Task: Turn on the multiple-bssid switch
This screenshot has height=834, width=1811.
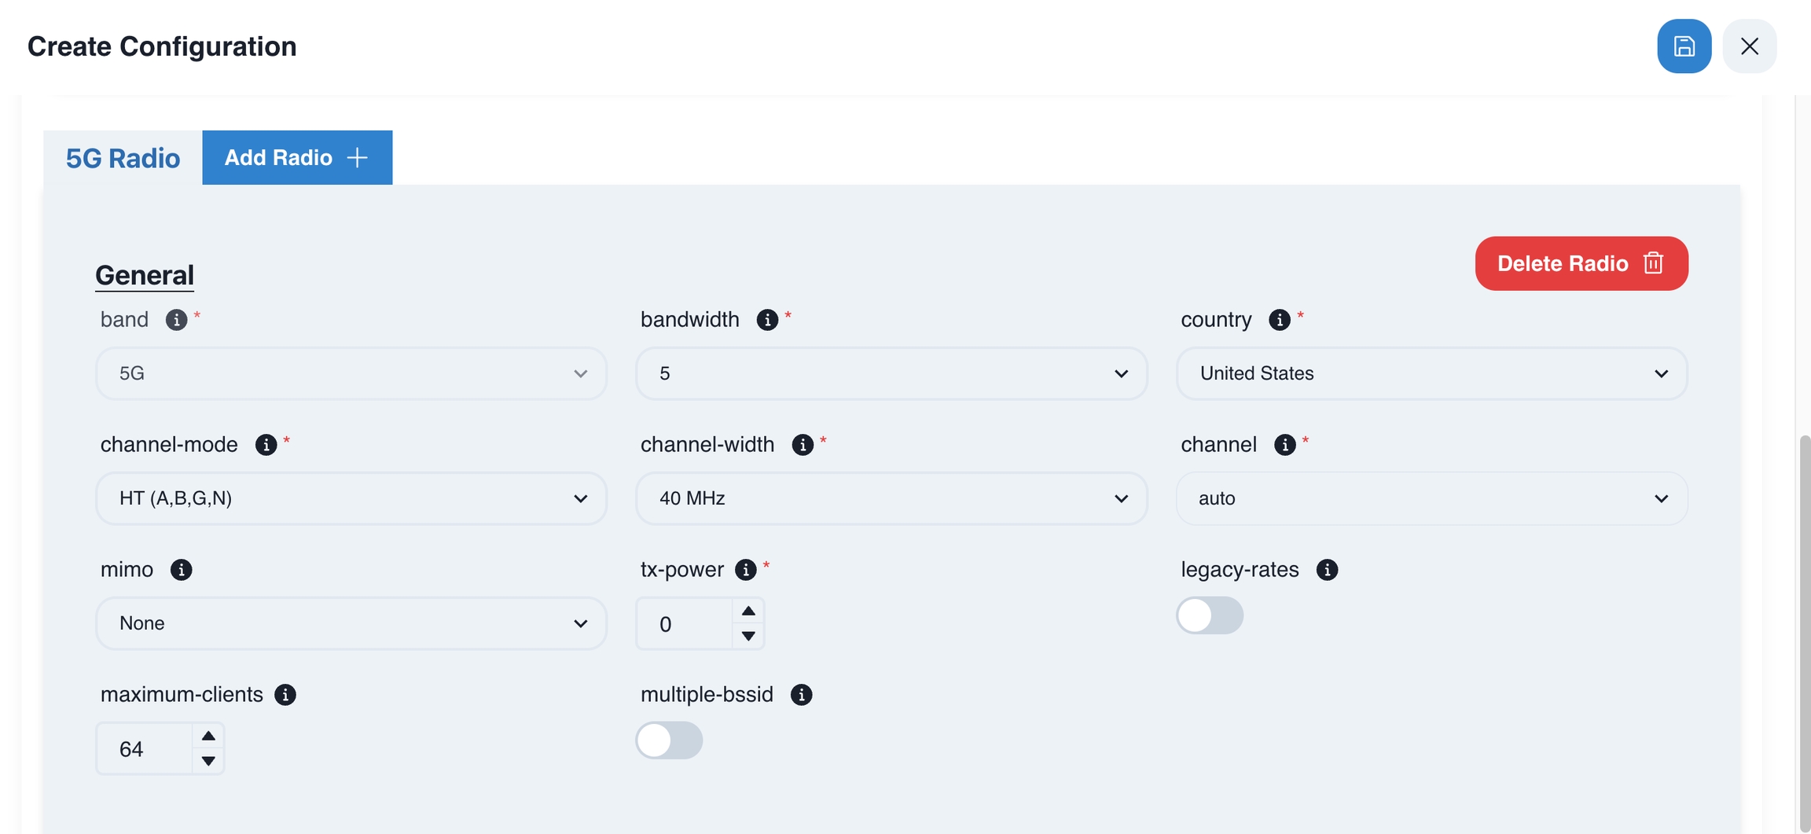Action: [x=669, y=740]
